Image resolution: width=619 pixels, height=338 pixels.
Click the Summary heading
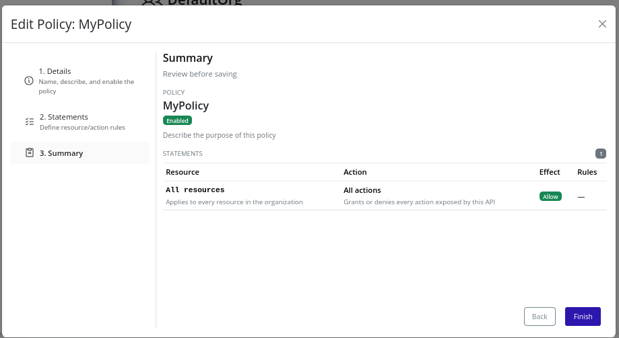187,58
